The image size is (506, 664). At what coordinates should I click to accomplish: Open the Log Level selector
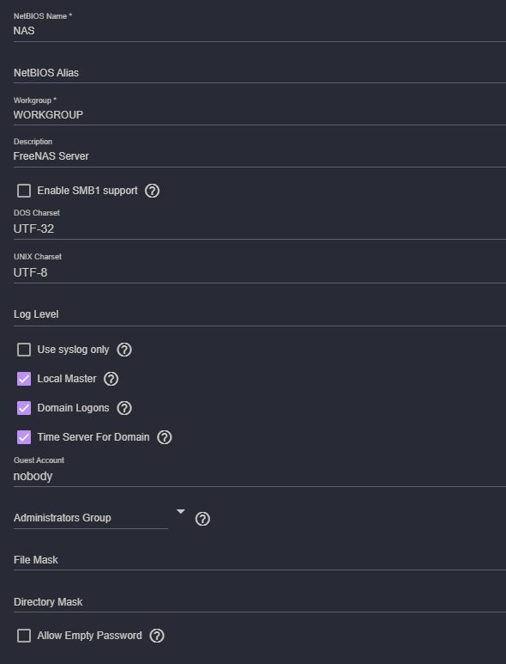(260, 314)
